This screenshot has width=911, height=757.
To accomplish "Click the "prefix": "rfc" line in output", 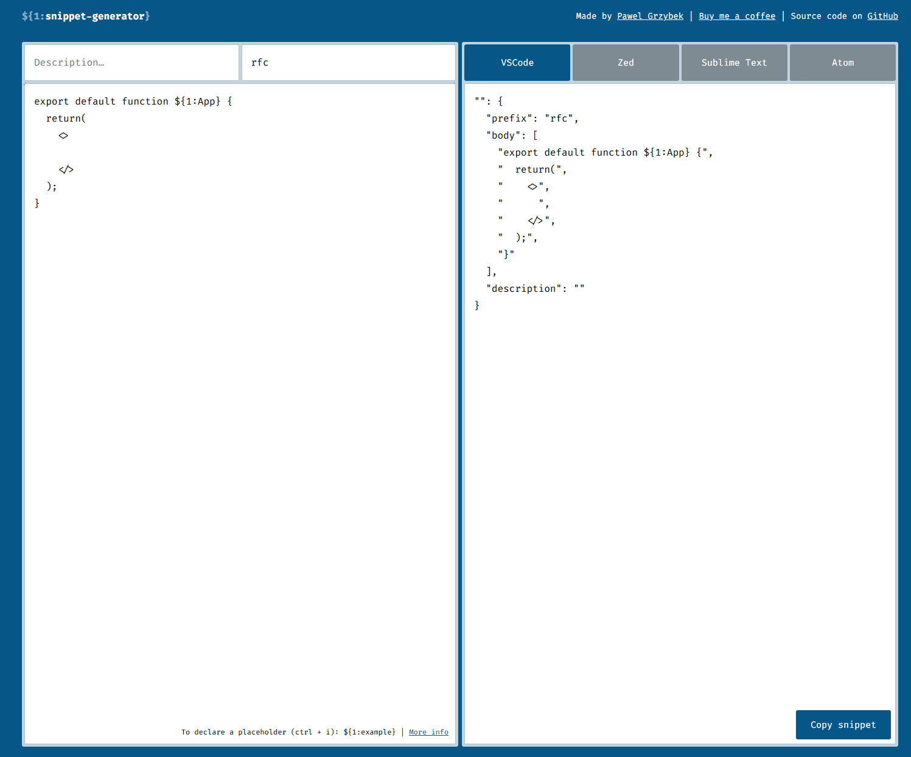I will (532, 119).
